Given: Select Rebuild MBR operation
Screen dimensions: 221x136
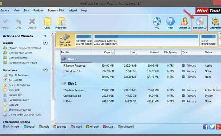Looking at the screenshot, I should coord(15,80).
